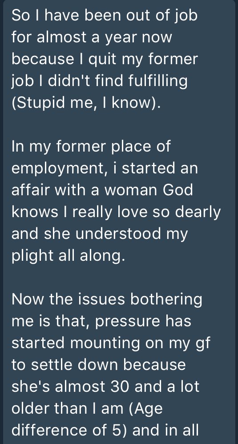
Task: Tap the word "affair" in the message
Action: 31,190
